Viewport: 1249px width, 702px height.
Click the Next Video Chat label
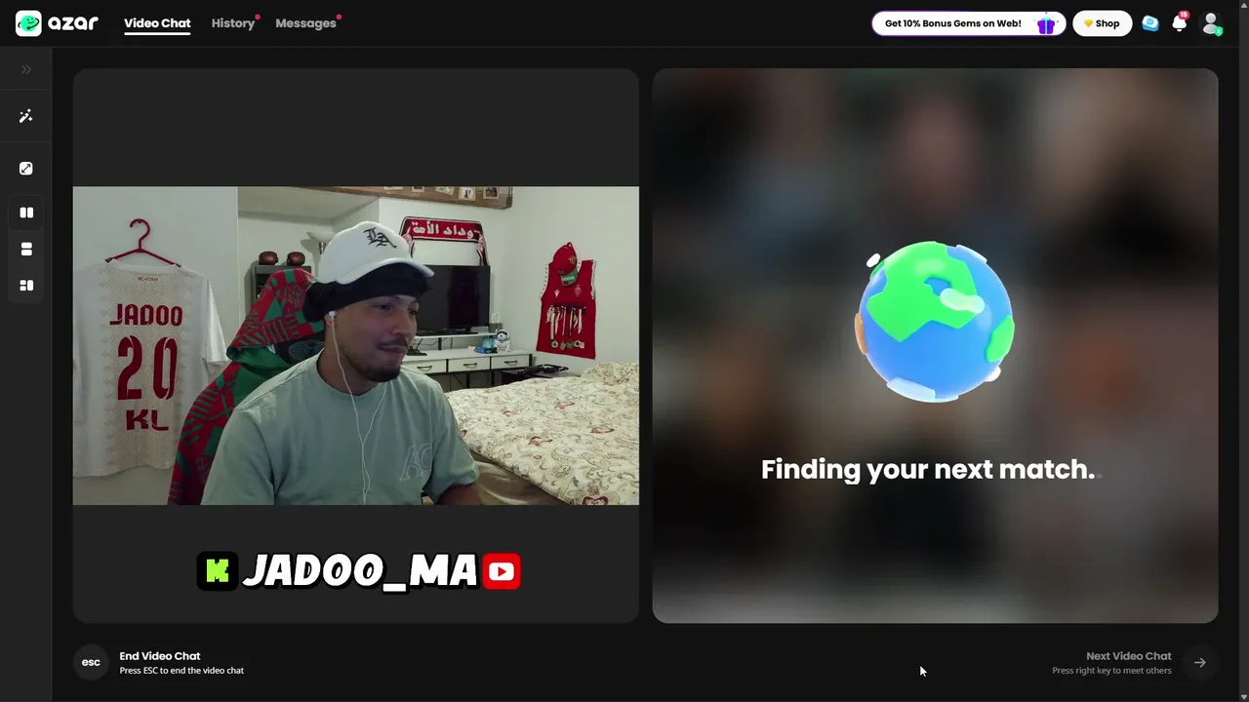[x=1129, y=656]
